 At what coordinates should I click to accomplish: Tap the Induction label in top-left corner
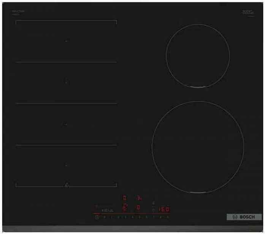[18, 12]
